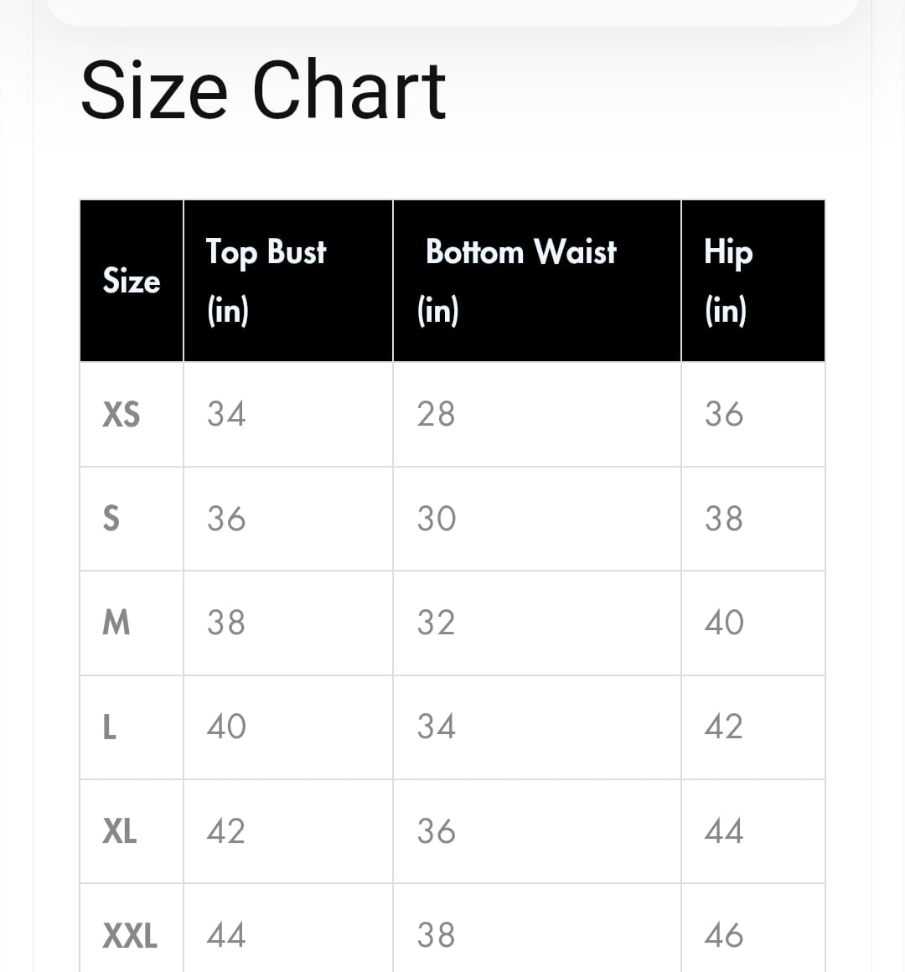Click the Top Bust (in) column header

click(x=266, y=280)
